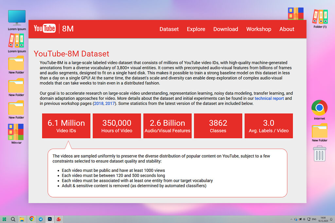Image resolution: width=335 pixels, height=223 pixels.
Task: Click the YouTube 8M logo
Action: pos(54,29)
